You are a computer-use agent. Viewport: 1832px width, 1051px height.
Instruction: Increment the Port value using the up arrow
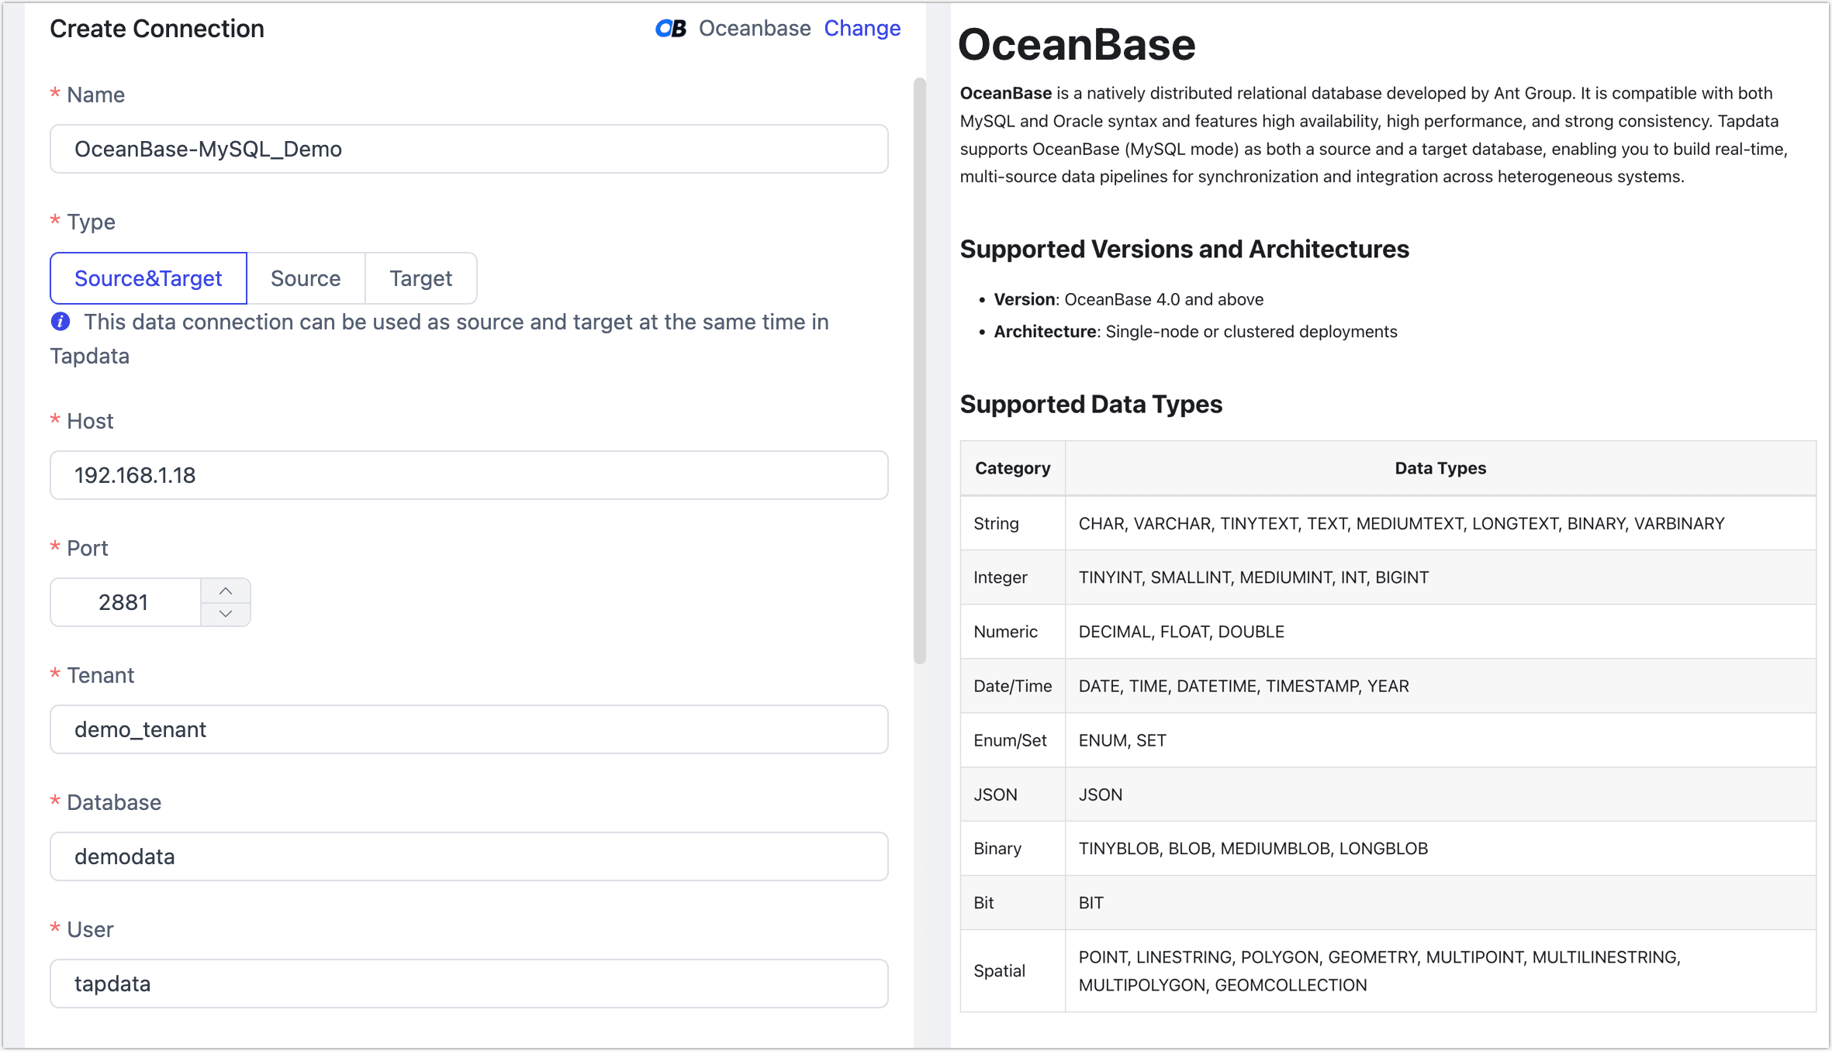[x=226, y=591]
